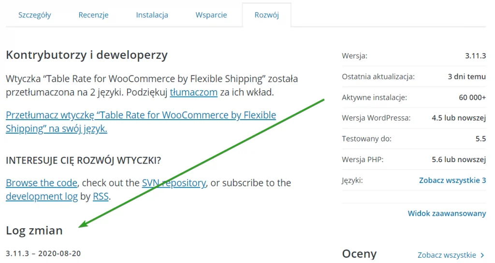The width and height of the screenshot is (495, 263).
Task: Click the Aktywne instalacje label
Action: (375, 97)
